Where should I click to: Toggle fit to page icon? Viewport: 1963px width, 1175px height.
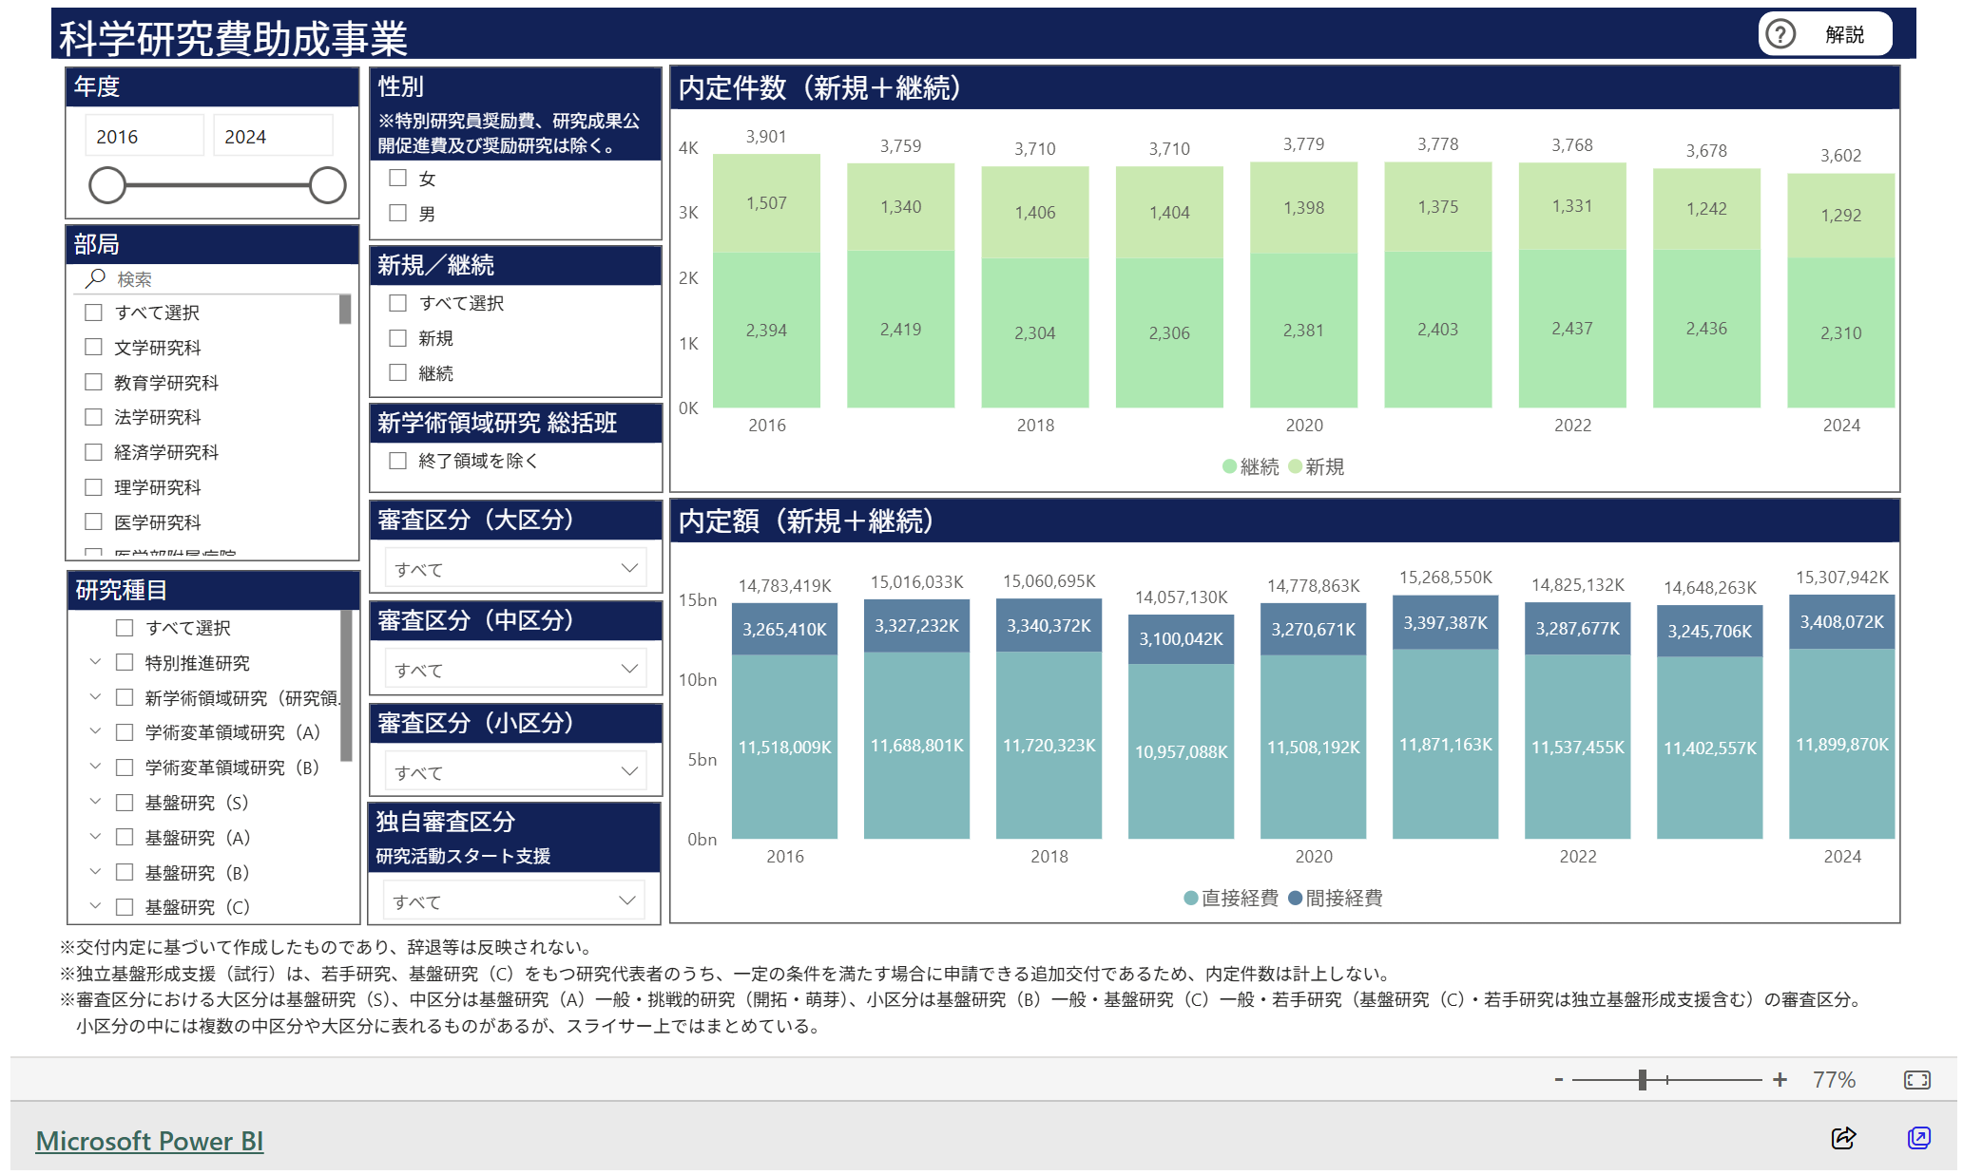click(1916, 1080)
